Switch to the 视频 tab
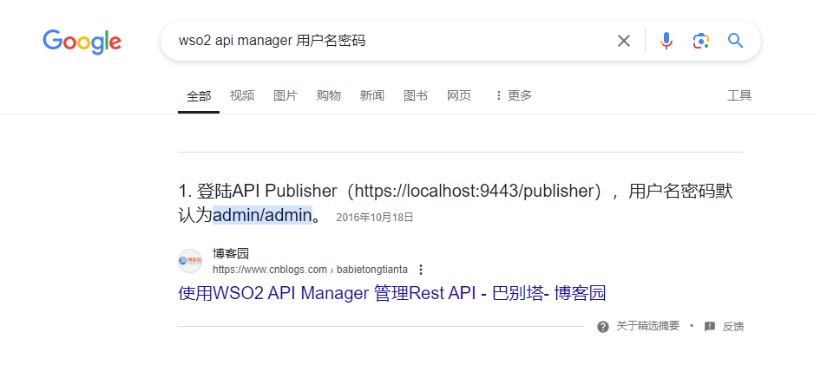The height and width of the screenshot is (365, 814). coord(242,95)
